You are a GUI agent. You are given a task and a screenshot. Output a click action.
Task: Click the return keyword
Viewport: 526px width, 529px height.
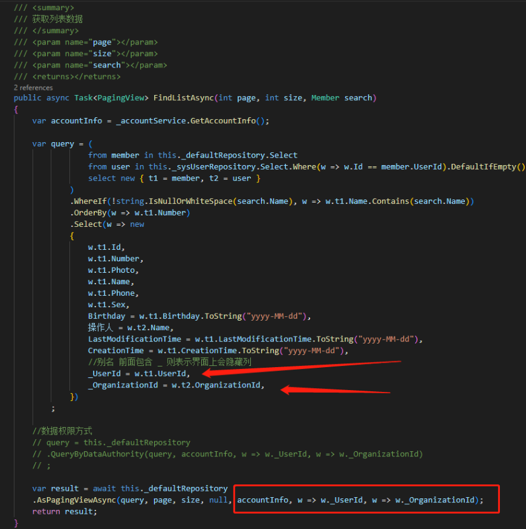tap(46, 511)
